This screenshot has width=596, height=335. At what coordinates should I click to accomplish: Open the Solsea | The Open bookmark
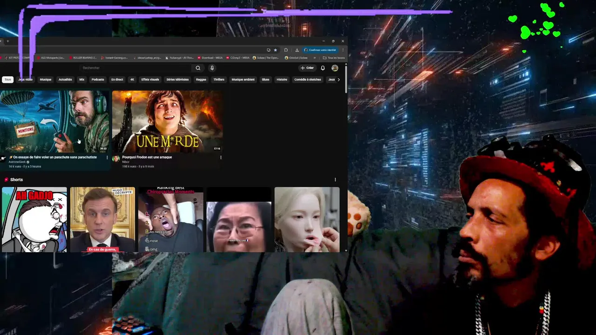(266, 58)
